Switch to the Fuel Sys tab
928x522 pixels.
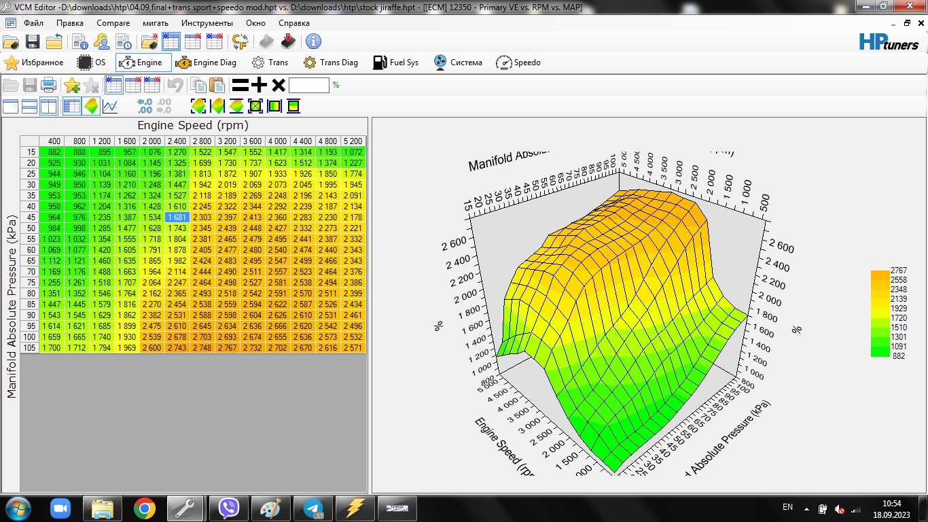tap(396, 63)
